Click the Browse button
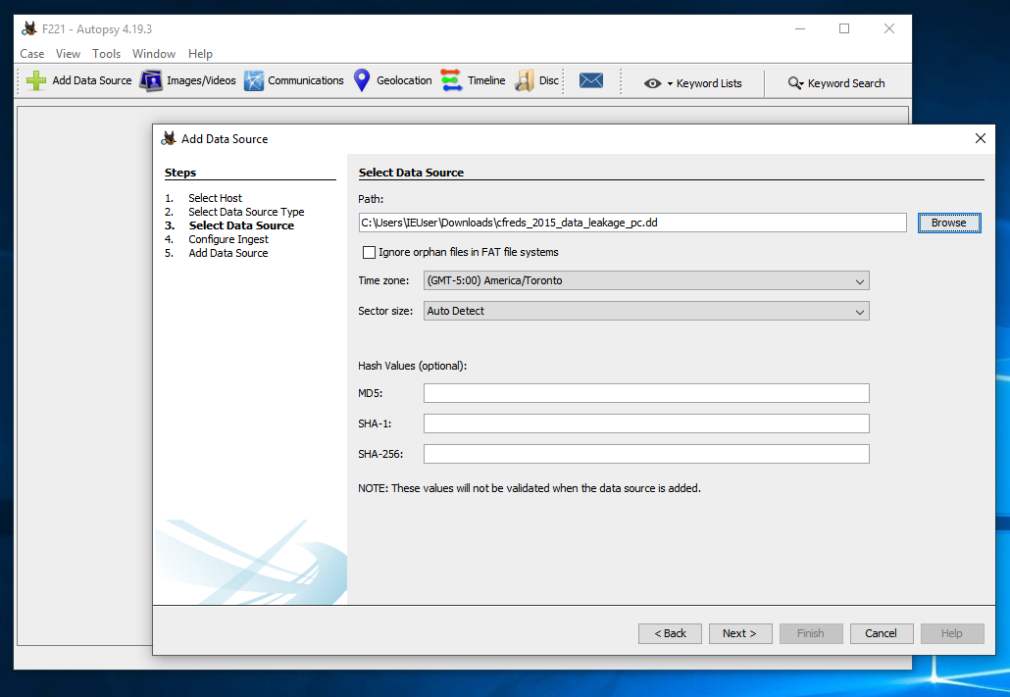1010x697 pixels. (x=949, y=223)
